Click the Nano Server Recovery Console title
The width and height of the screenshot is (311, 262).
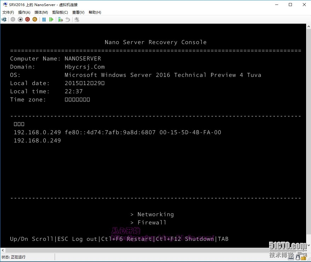click(x=156, y=42)
